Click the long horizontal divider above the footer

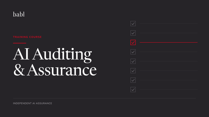click(104, 98)
